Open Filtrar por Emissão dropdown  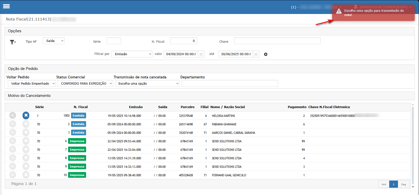pos(132,54)
